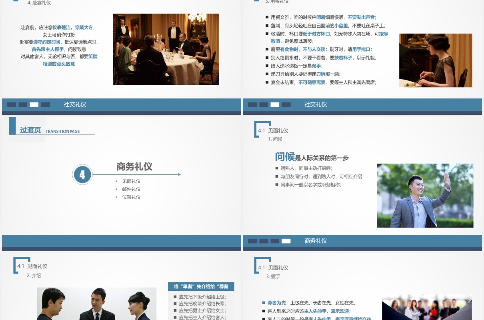This screenshot has height=320, width=484.
Task: Click the 商务礼仪 footer bar label
Action: [x=316, y=241]
